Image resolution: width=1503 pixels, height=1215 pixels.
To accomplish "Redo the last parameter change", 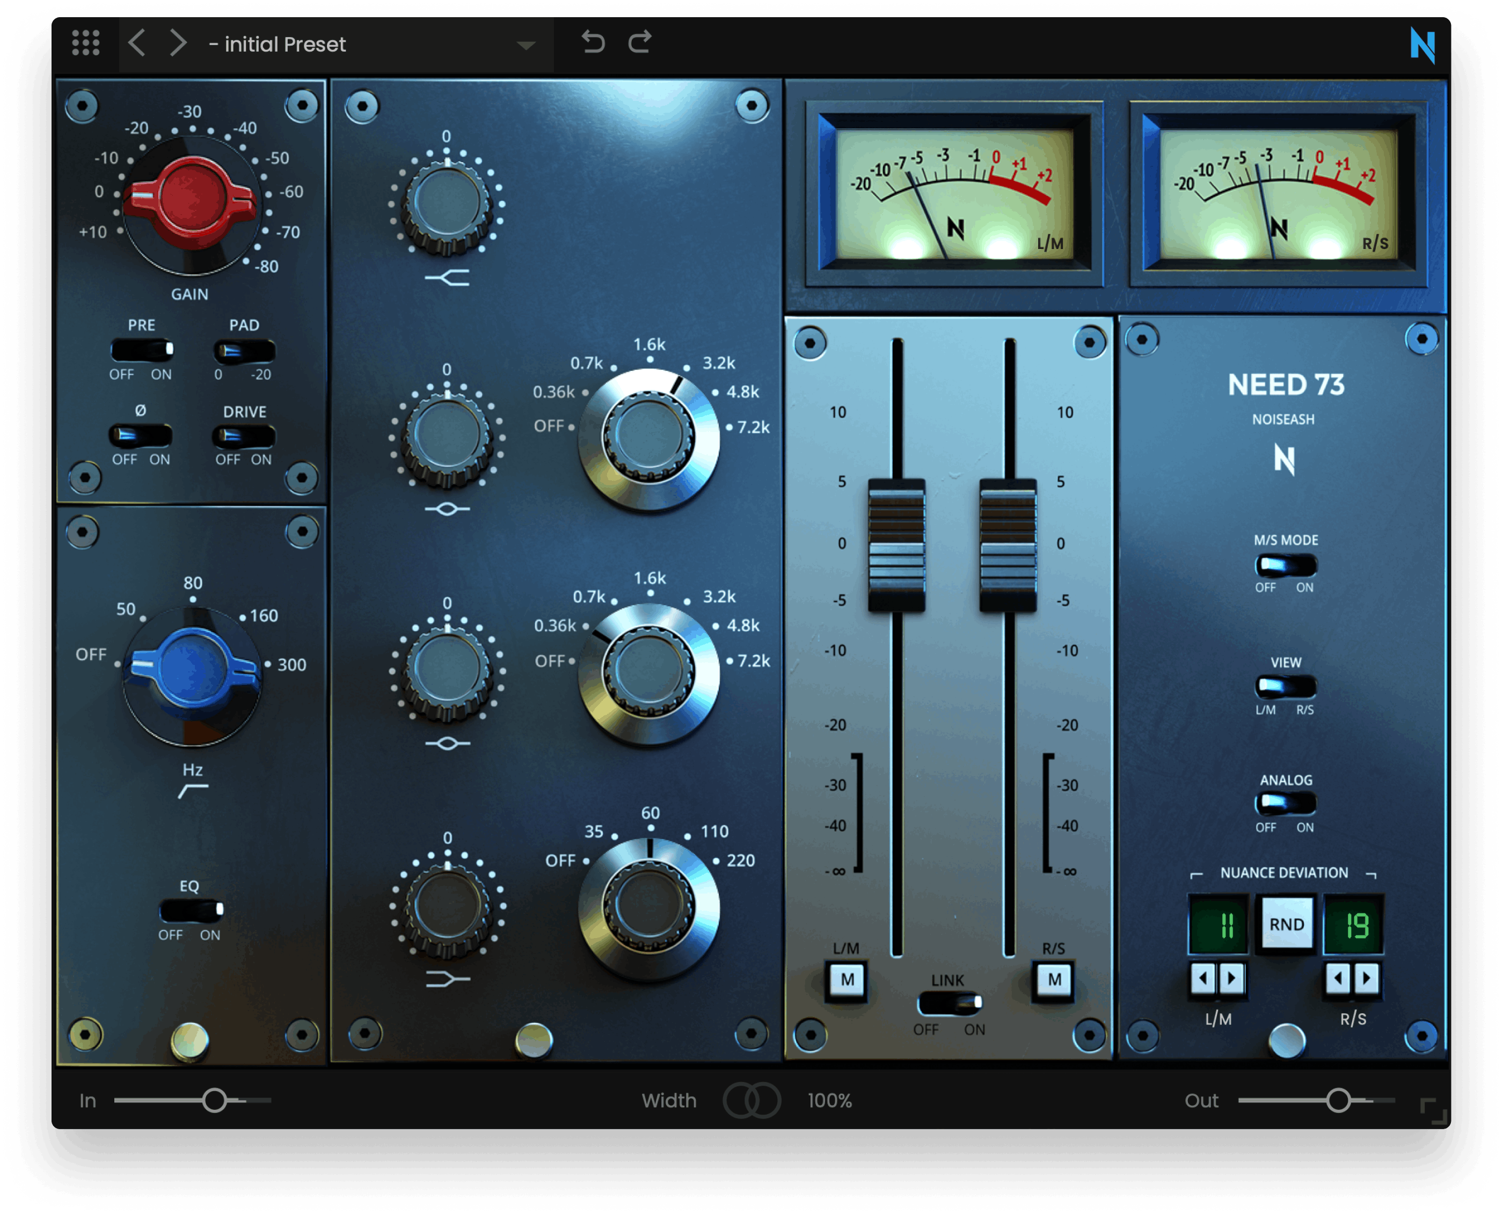I will click(x=639, y=43).
